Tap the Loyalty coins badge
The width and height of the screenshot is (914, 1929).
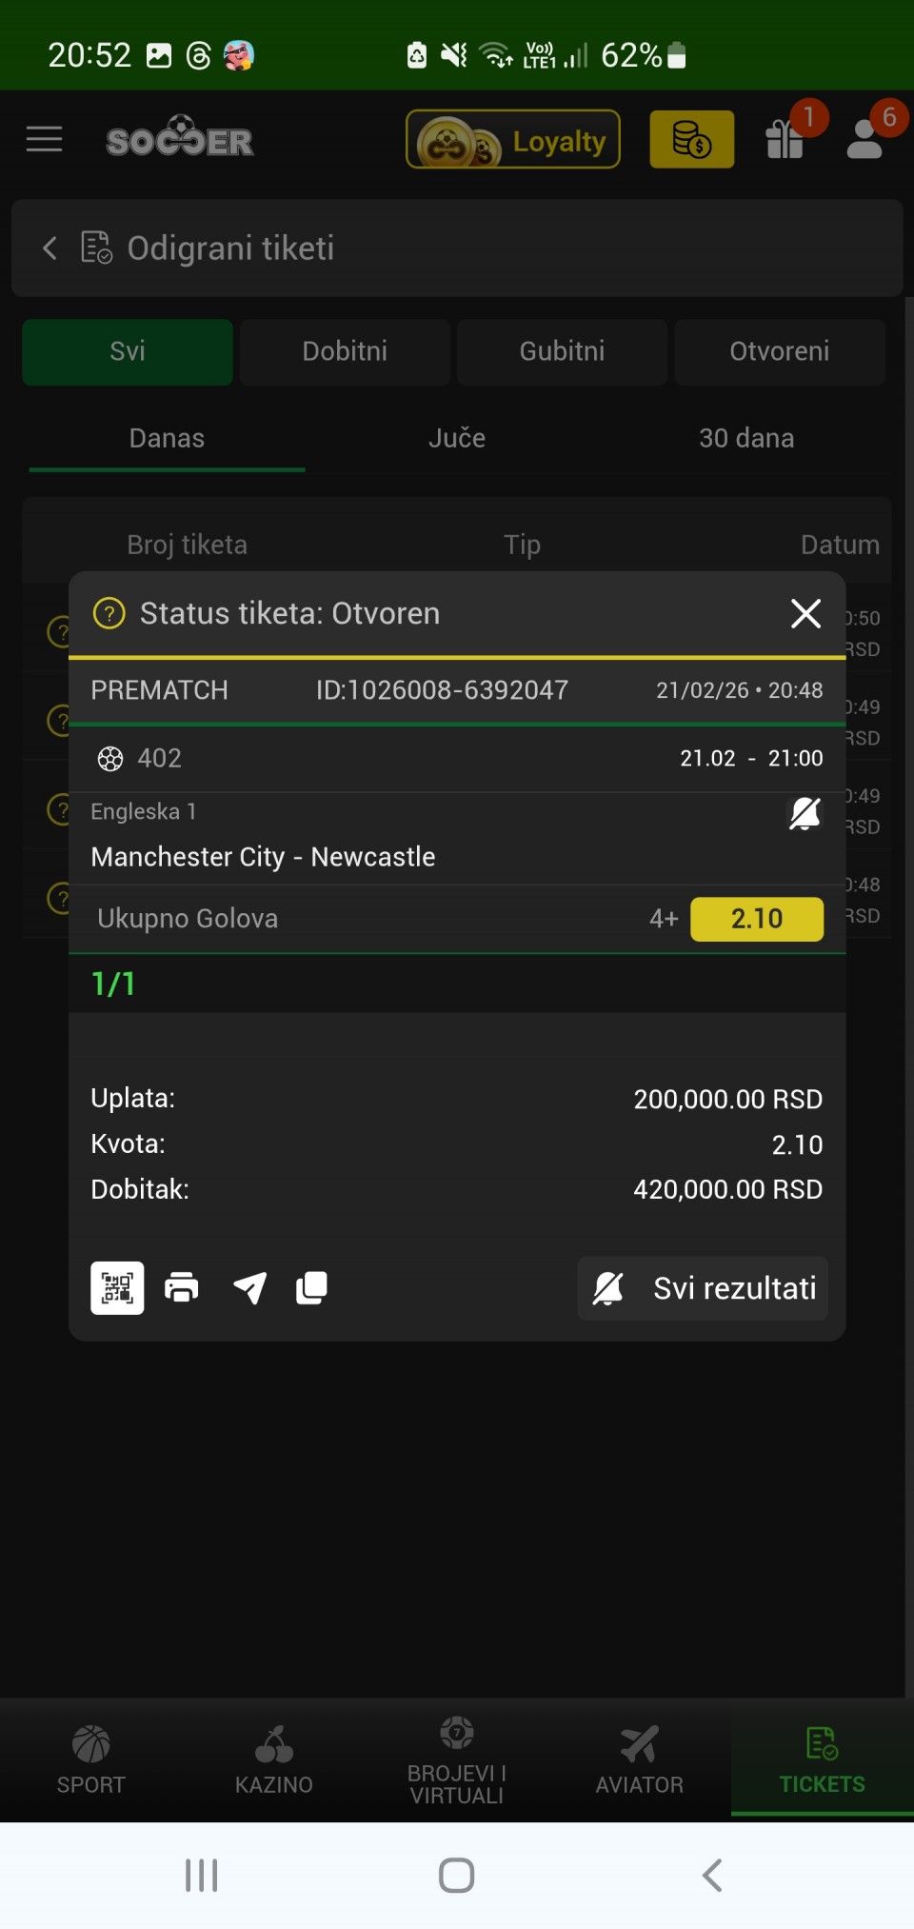pos(512,140)
